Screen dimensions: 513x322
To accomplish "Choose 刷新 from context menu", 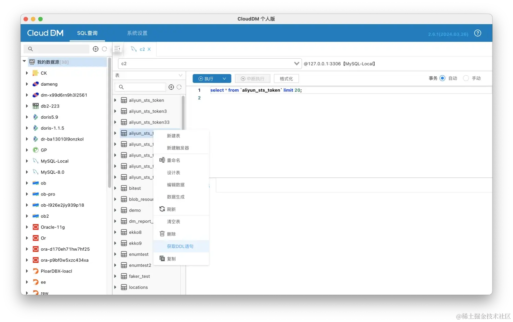I will click(181, 209).
